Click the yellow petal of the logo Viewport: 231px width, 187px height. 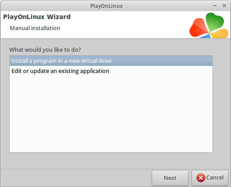(x=219, y=33)
